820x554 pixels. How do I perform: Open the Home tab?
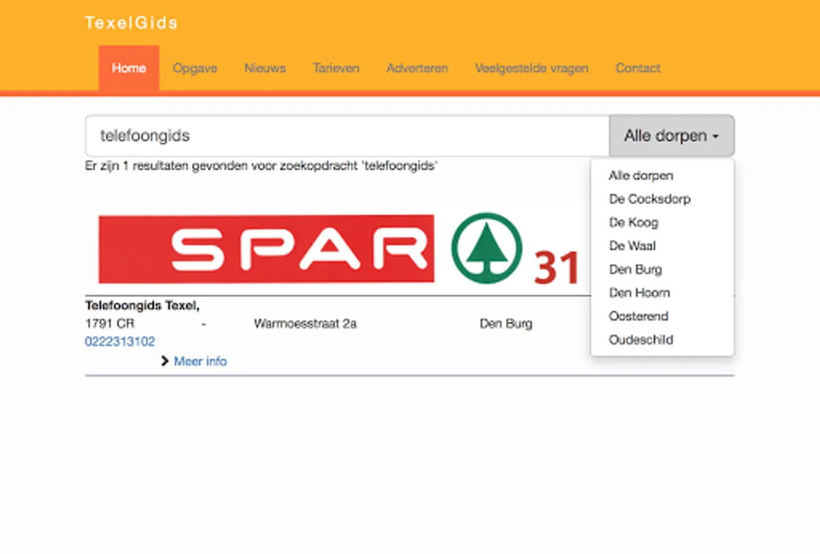tap(129, 68)
